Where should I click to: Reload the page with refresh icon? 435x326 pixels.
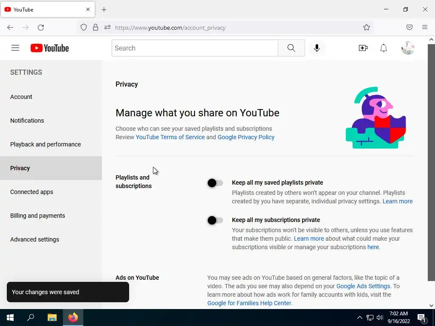[x=41, y=28]
